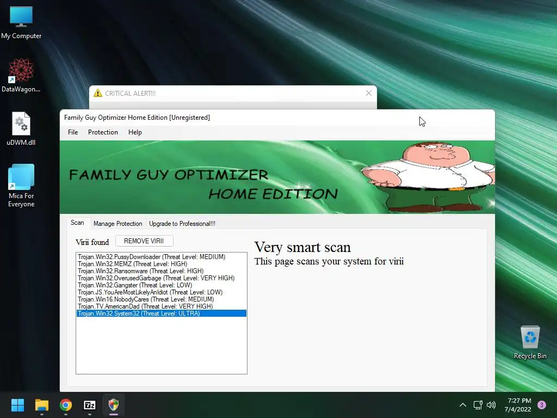Click the CRITICAL ALERT!!! title text
The height and width of the screenshot is (418, 557).
(x=131, y=94)
